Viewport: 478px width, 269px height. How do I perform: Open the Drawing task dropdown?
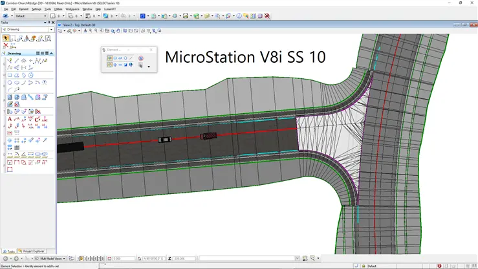click(50, 30)
